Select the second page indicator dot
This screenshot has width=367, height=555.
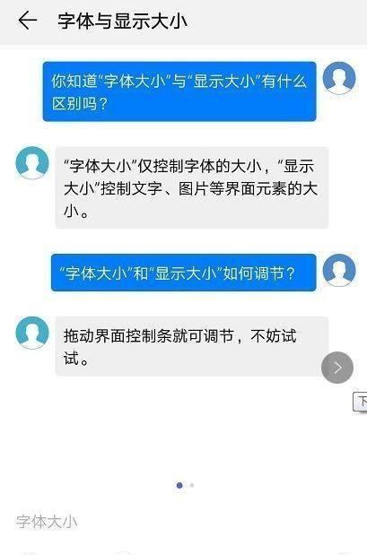pos(192,485)
